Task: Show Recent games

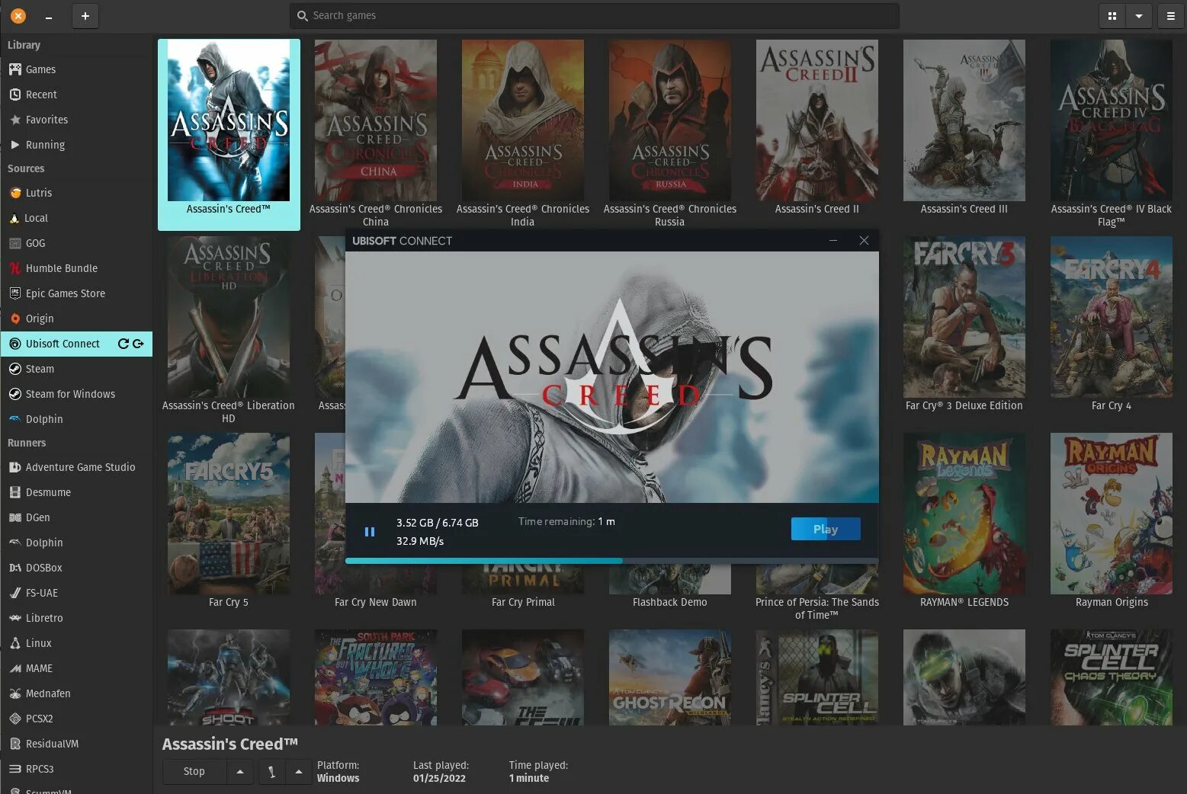Action: 76,94
